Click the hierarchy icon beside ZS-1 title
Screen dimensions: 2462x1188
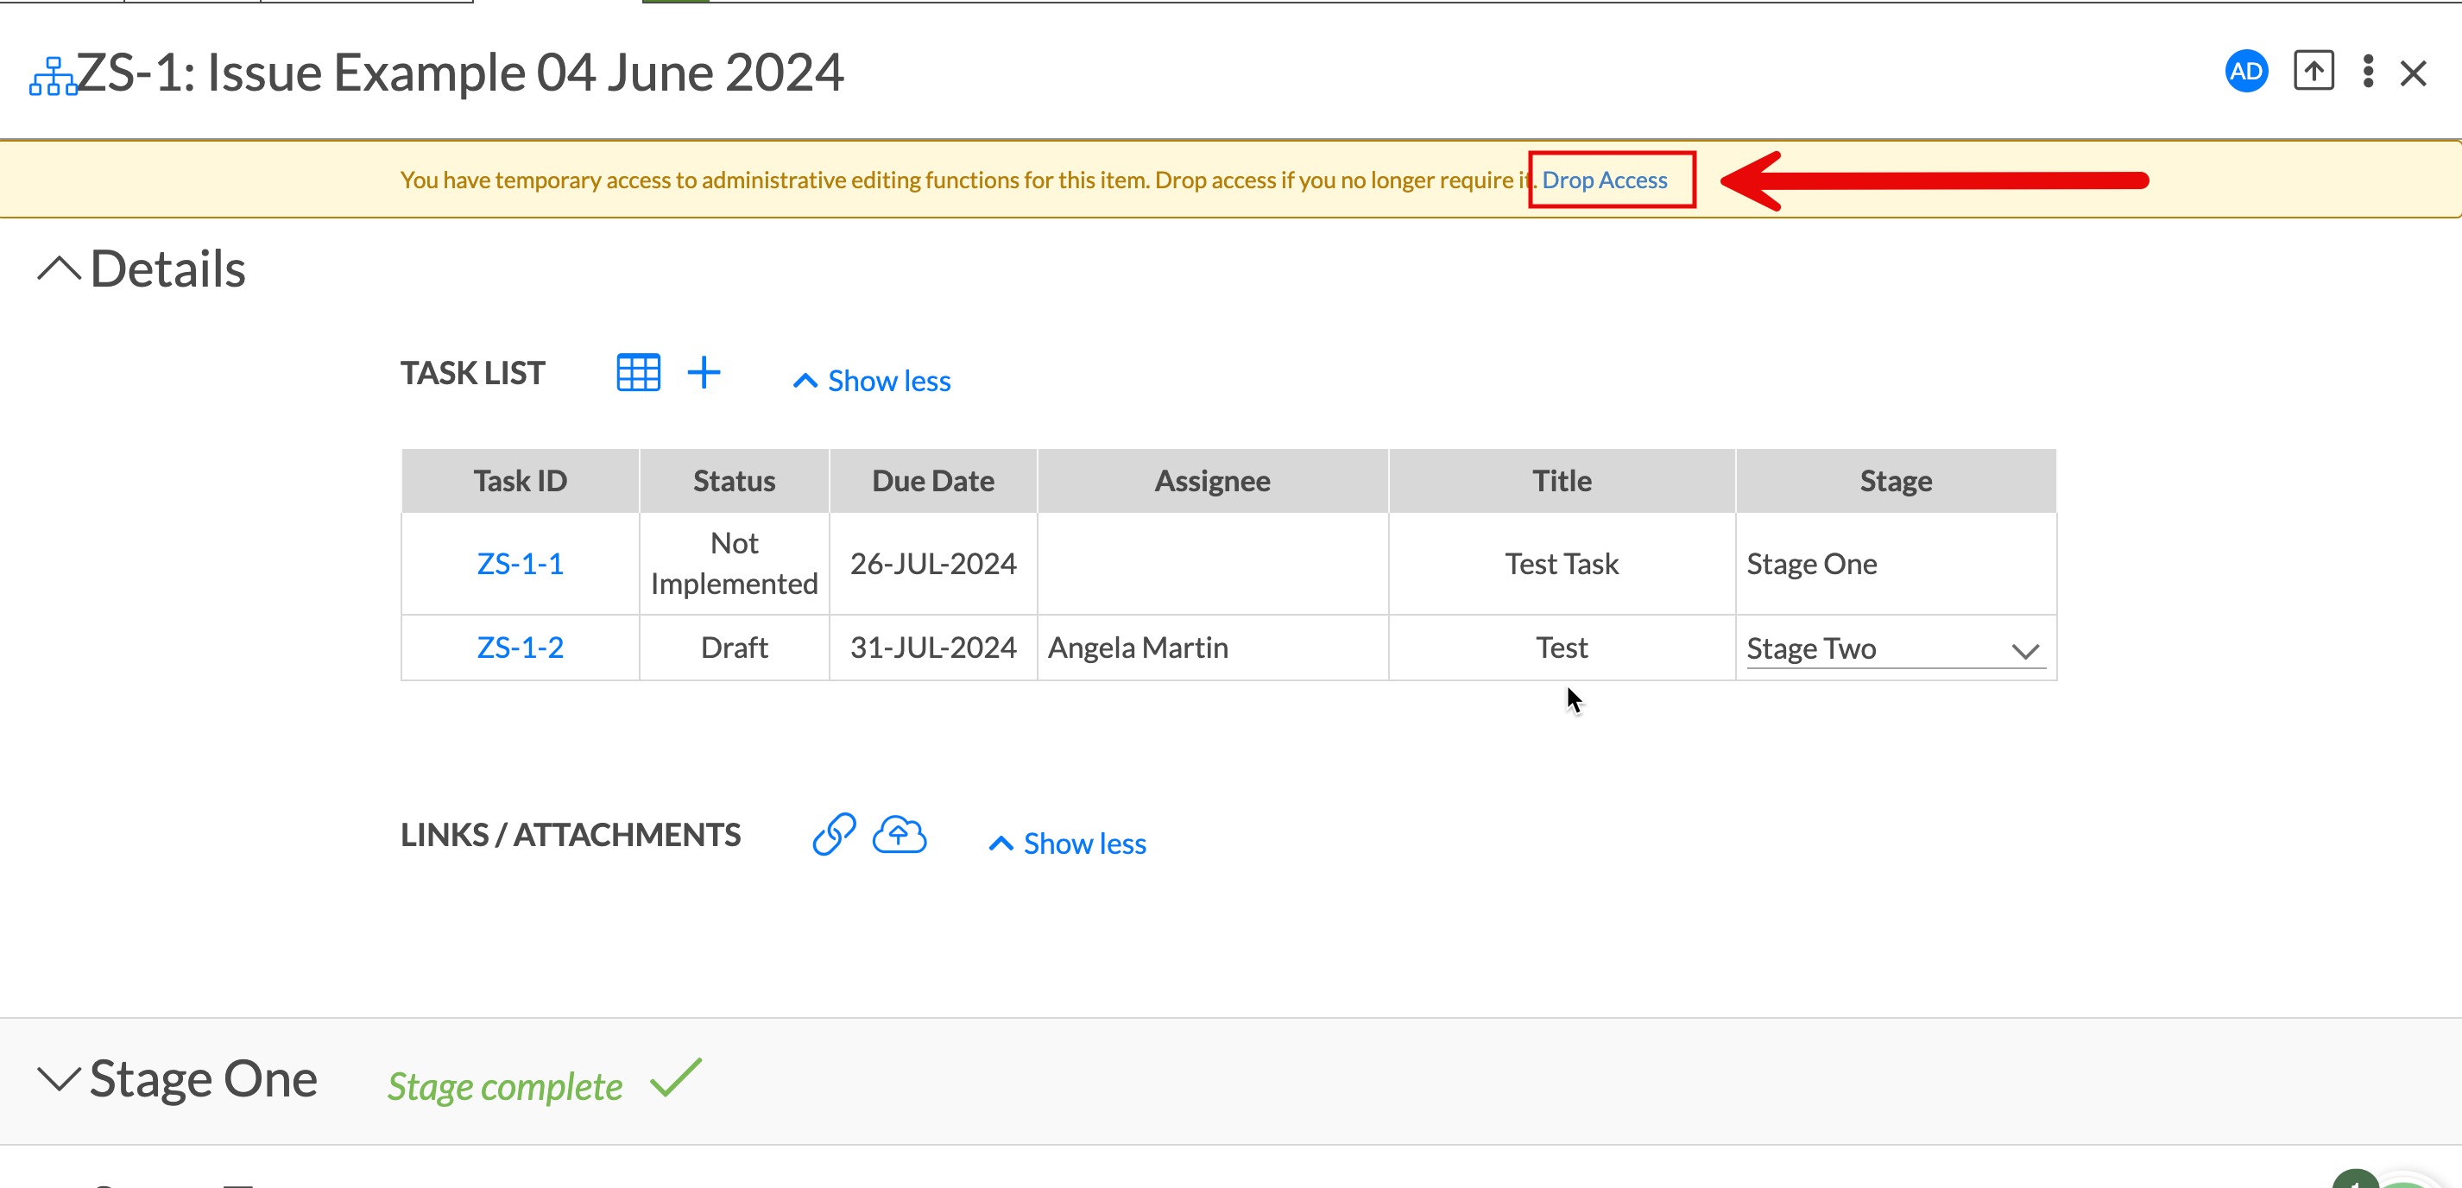click(53, 77)
